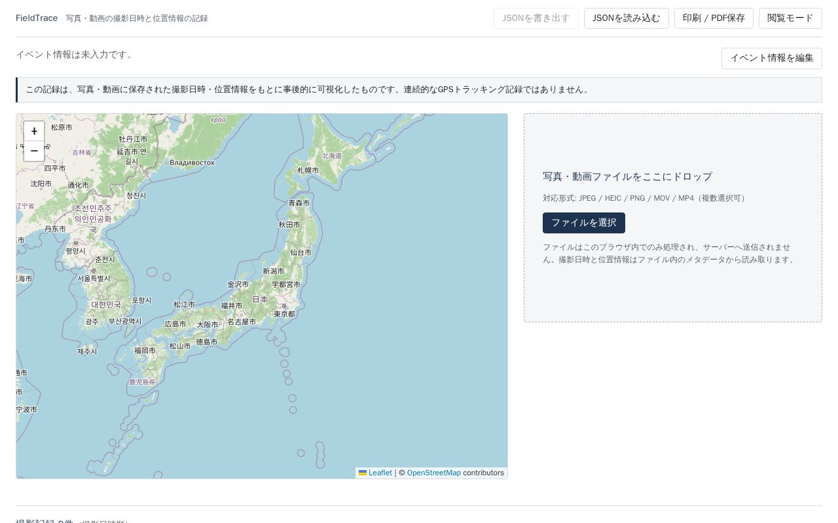Click the 宇都宮市 label on map
Image resolution: width=838 pixels, height=523 pixels.
286,284
